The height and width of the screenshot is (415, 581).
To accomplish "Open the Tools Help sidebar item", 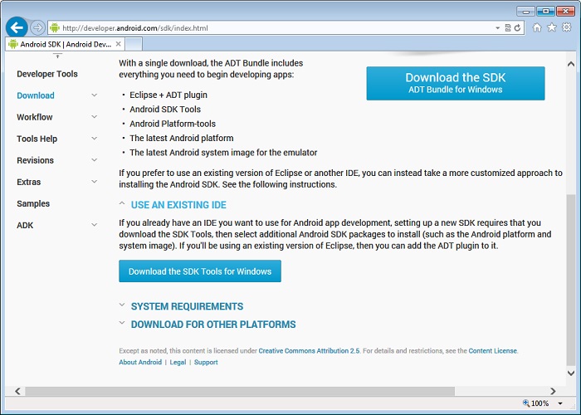I will click(37, 139).
